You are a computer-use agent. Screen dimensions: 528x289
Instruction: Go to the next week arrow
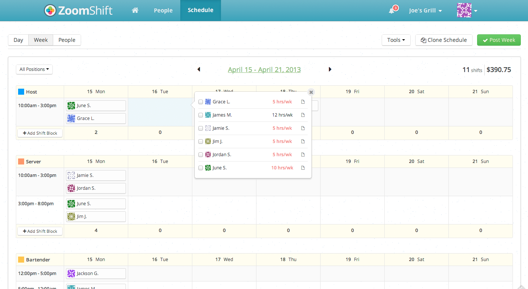click(330, 69)
